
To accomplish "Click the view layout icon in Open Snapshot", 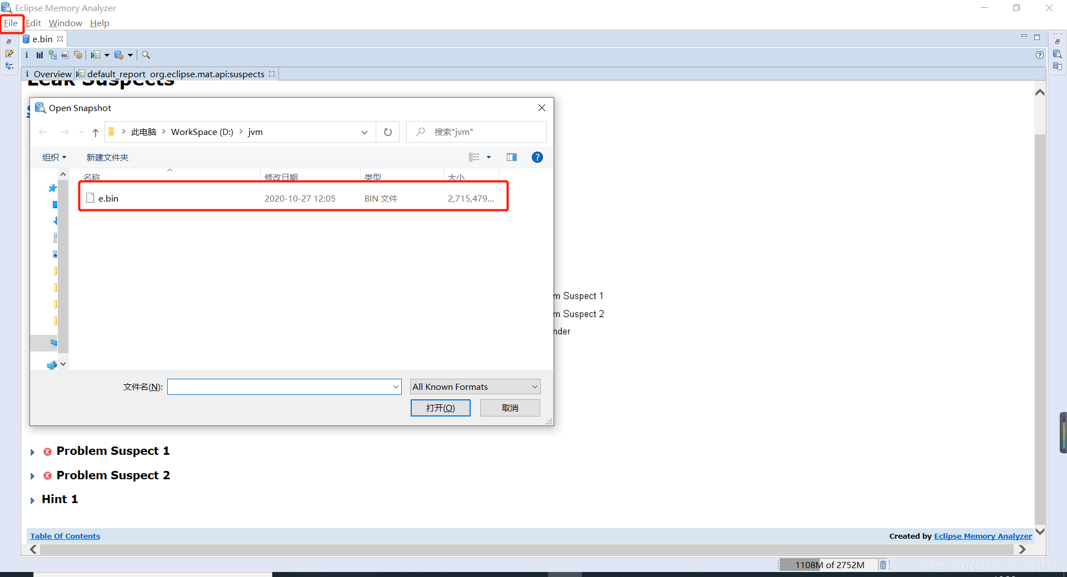I will coord(474,157).
